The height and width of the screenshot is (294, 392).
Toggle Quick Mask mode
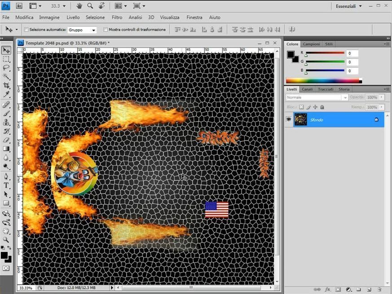point(6,268)
